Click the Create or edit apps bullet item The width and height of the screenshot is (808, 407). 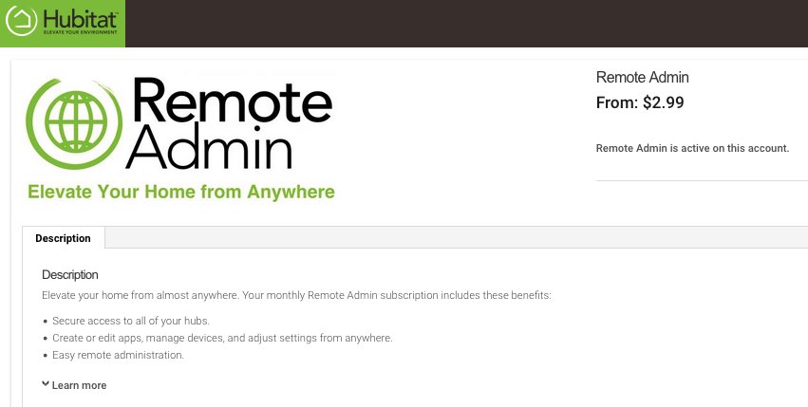point(222,338)
